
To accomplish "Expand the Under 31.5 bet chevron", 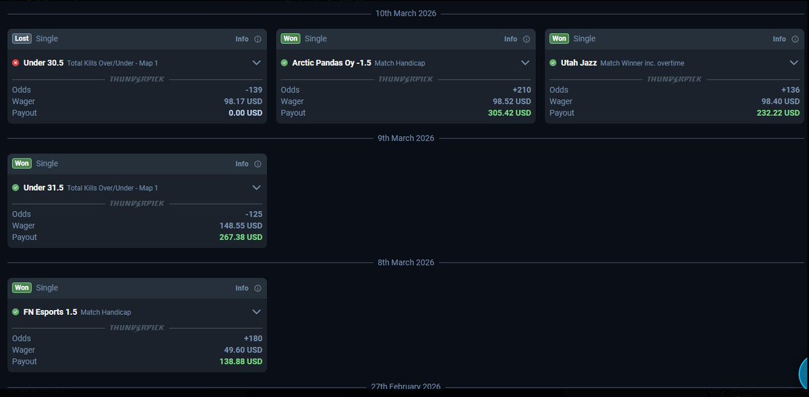I will tap(256, 187).
